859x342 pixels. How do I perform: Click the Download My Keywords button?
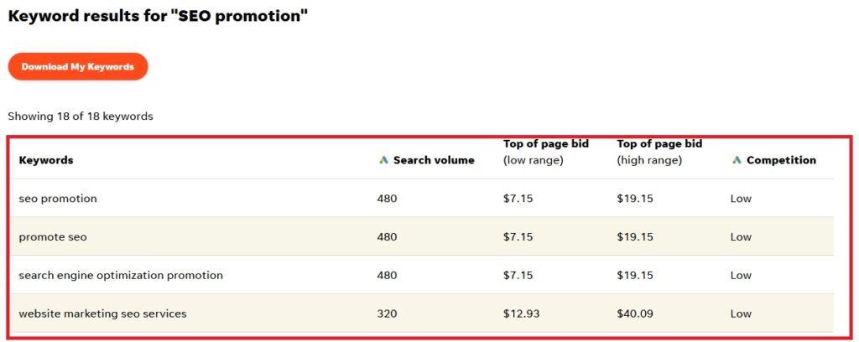coord(78,67)
